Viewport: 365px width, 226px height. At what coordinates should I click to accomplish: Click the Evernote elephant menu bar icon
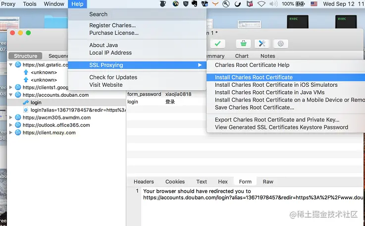[x=194, y=4]
